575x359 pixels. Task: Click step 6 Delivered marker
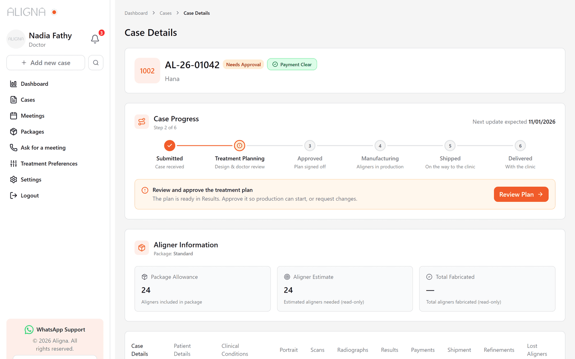pos(520,146)
